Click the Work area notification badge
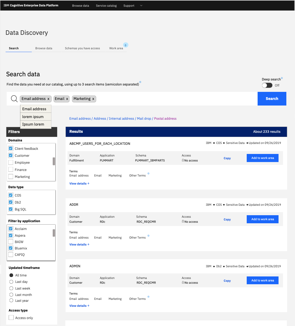The width and height of the screenshot is (295, 326). tap(126, 45)
